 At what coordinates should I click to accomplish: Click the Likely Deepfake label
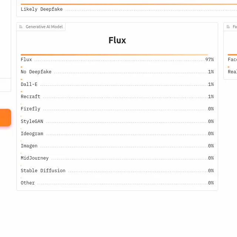[x=41, y=9]
